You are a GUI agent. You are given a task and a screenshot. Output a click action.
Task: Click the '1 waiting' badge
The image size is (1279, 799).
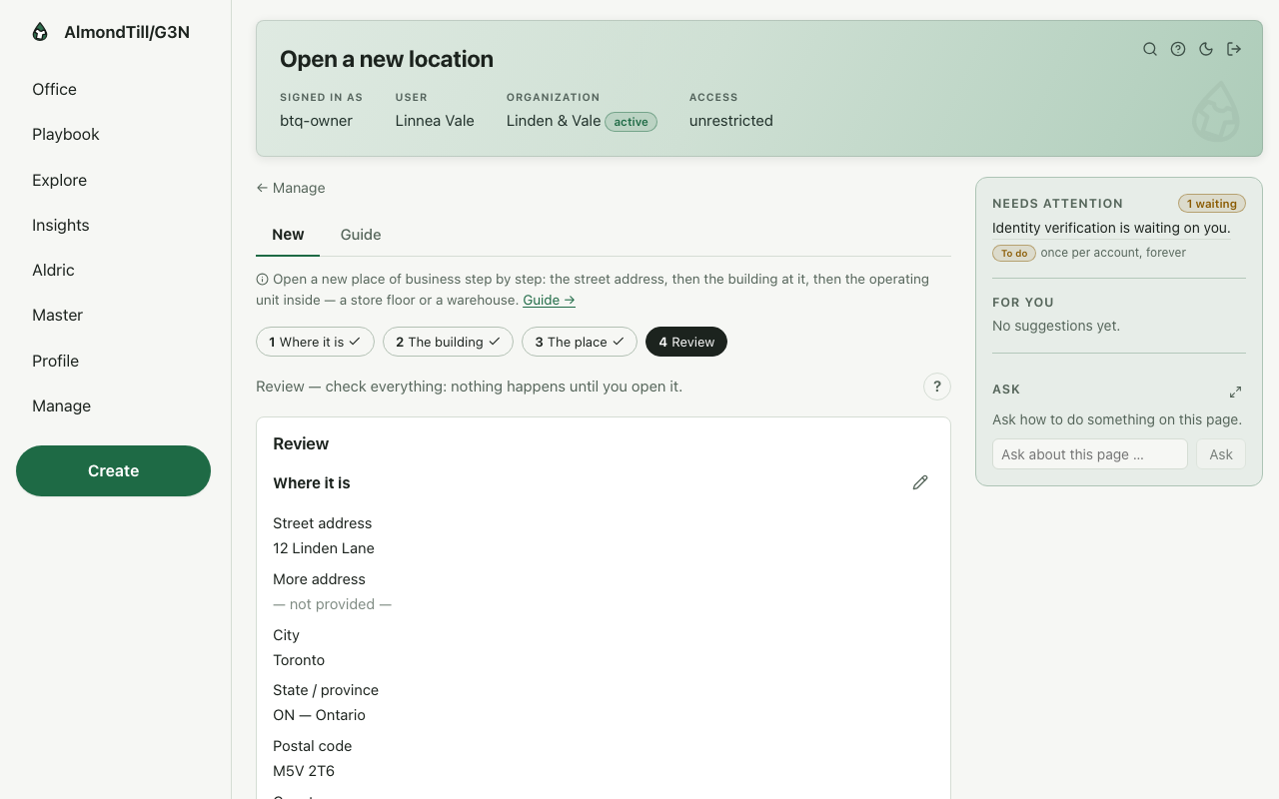click(1212, 204)
